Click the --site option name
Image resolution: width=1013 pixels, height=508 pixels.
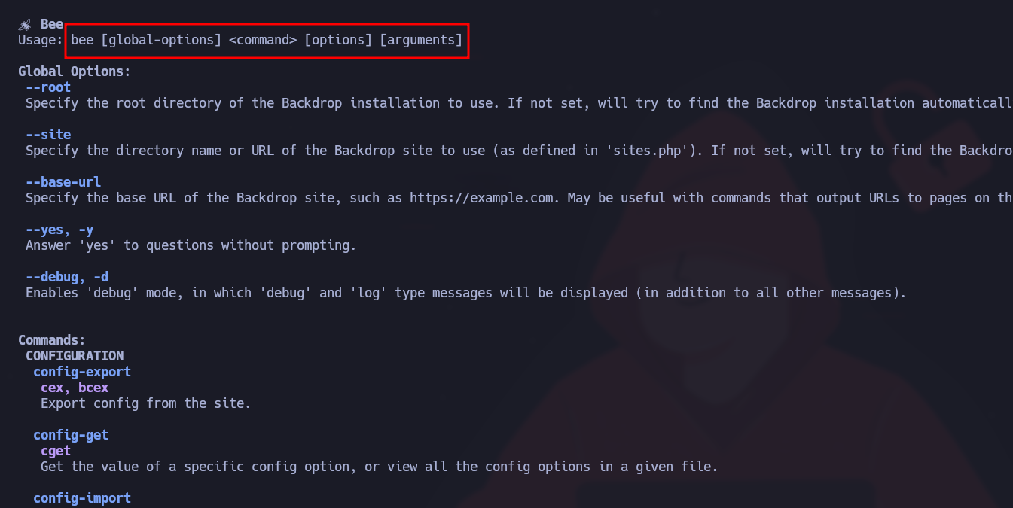point(48,135)
